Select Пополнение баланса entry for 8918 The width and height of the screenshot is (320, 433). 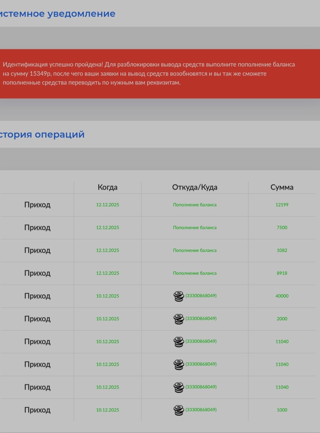(x=195, y=273)
